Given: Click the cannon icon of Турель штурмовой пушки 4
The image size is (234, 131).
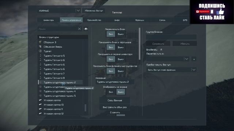Looking at the screenshot, I should coord(40,91).
